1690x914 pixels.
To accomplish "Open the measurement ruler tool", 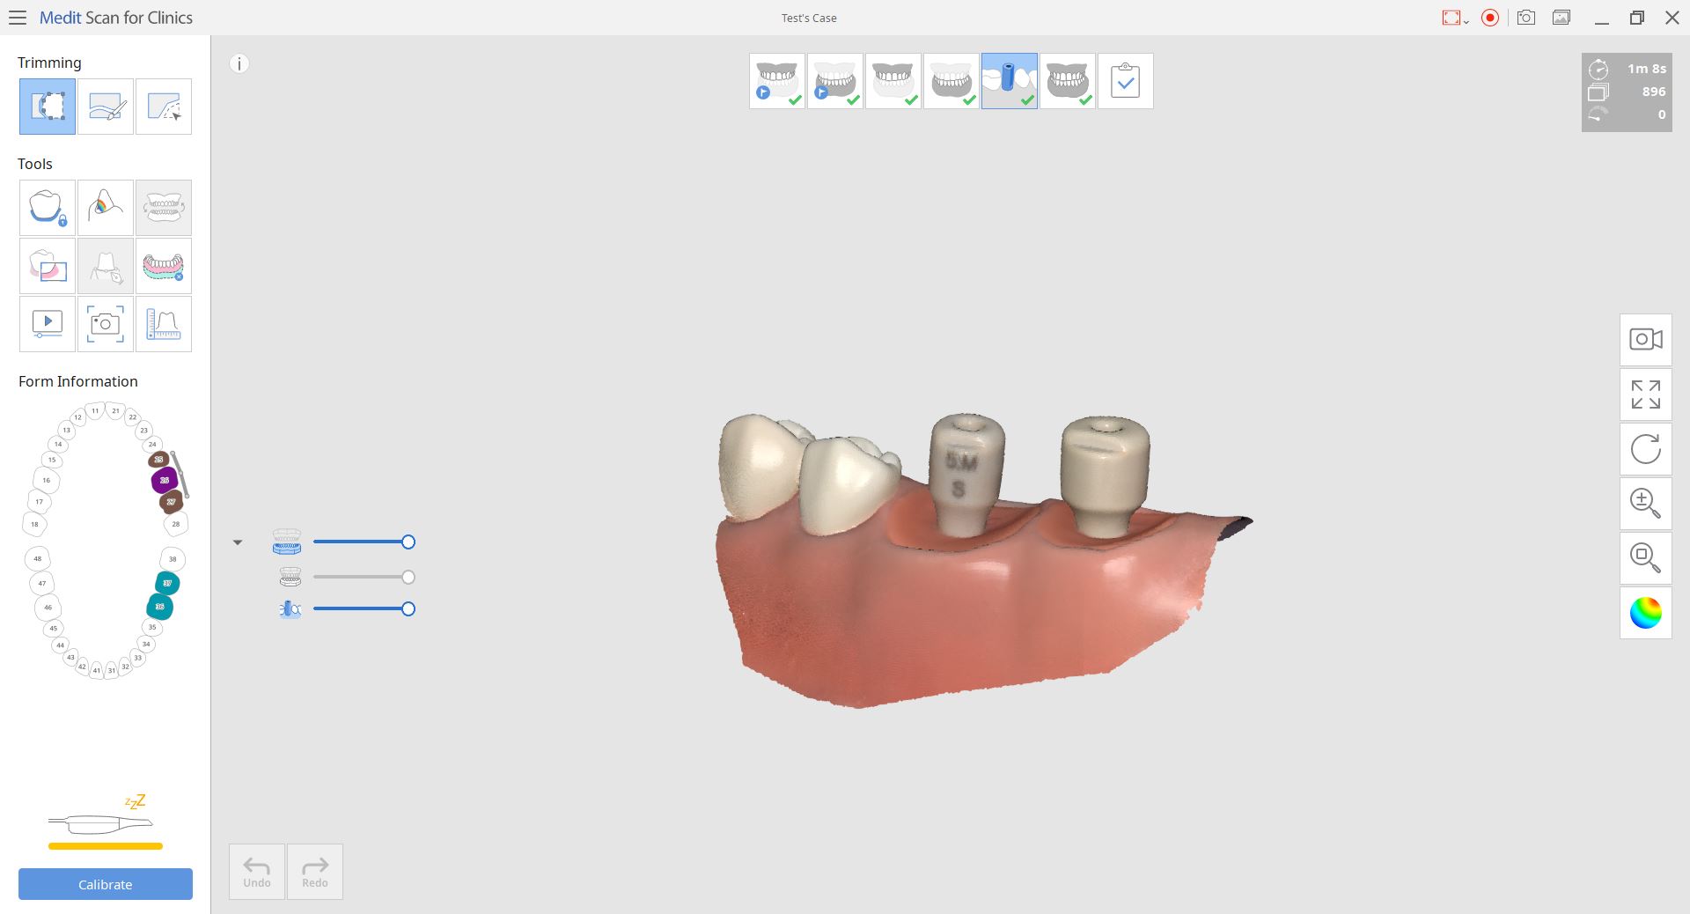I will pyautogui.click(x=163, y=324).
